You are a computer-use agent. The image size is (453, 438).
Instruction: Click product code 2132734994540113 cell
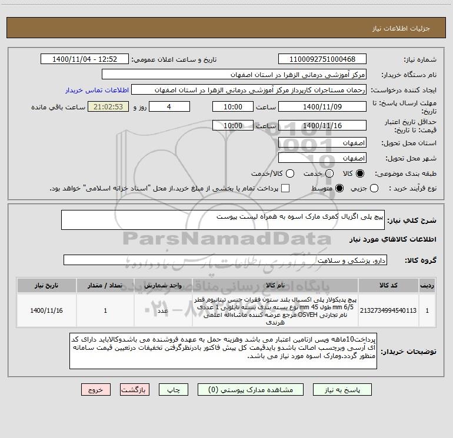[x=388, y=310]
